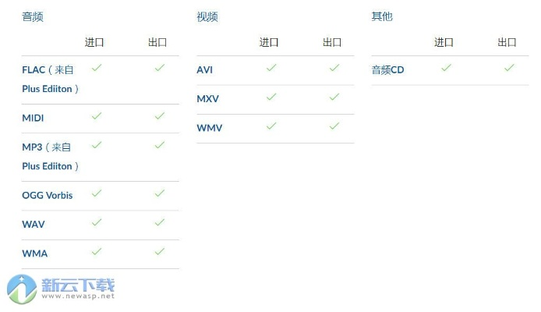Viewport: 541px width, 312px height.
Task: Click the OGG Vorbis format label
Action: click(x=48, y=195)
